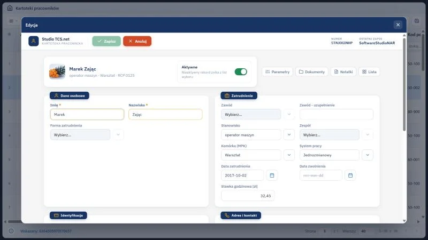Open the hamburger menu in background toolbar
This screenshot has height=240, width=428.
11,21
